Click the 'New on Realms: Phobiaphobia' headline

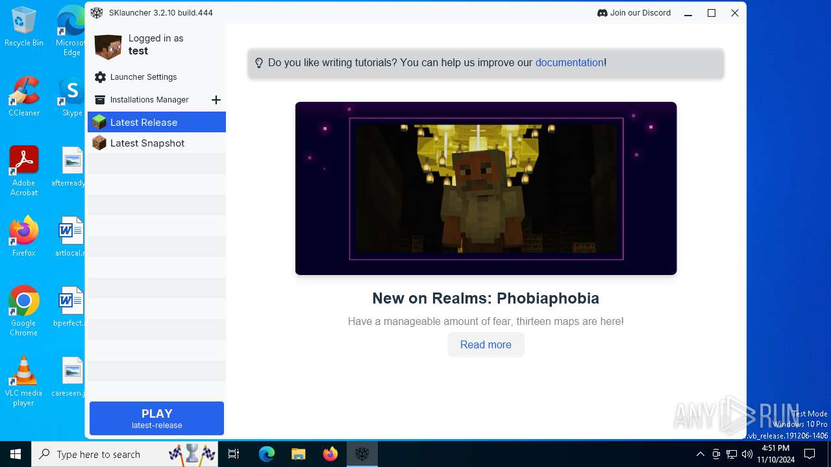[486, 298]
